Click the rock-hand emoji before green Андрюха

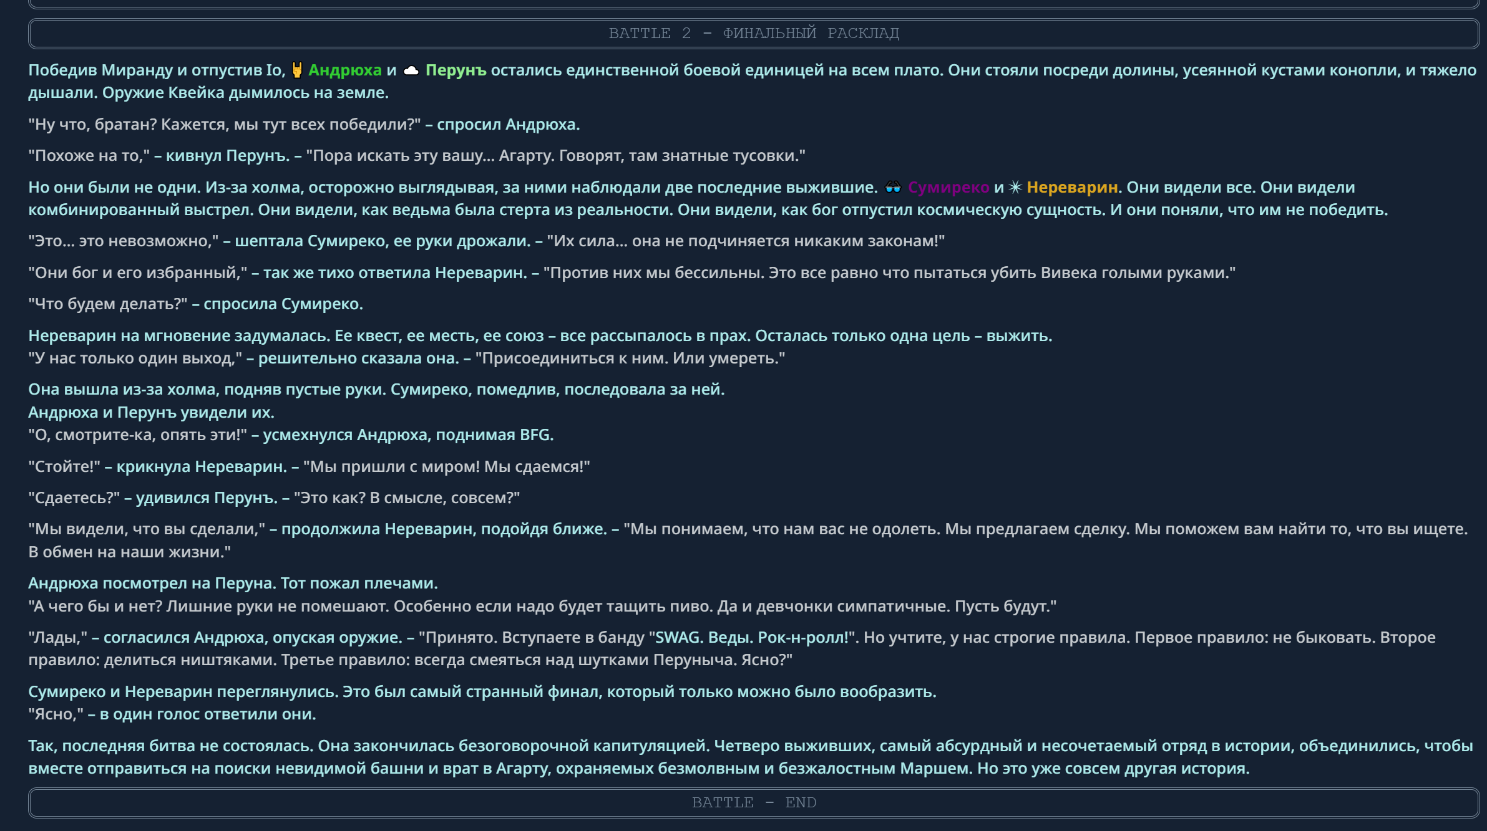click(x=297, y=70)
